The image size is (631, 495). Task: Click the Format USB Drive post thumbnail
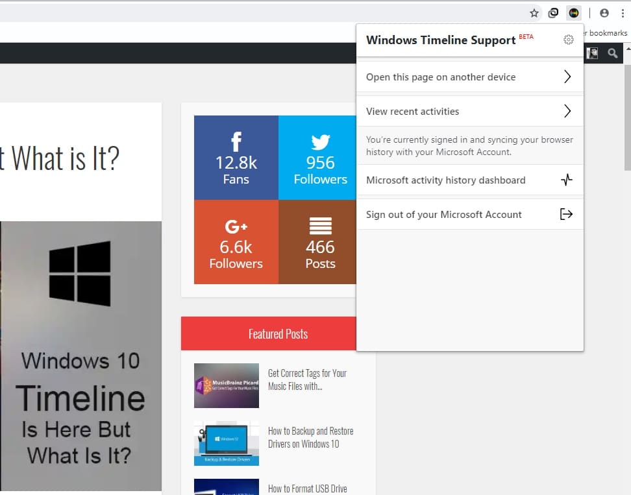[227, 487]
